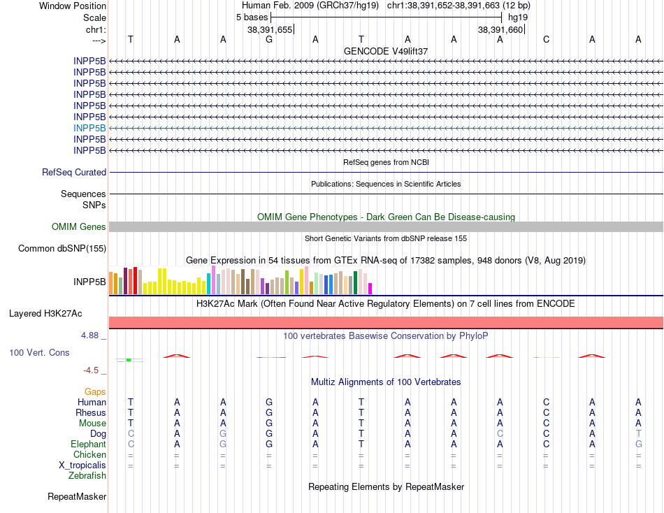664x513 pixels.
Task: Click the pink Layered H3K27Ac signal bar
Action: 386,322
